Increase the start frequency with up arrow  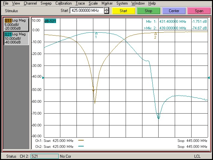[x=106, y=9]
